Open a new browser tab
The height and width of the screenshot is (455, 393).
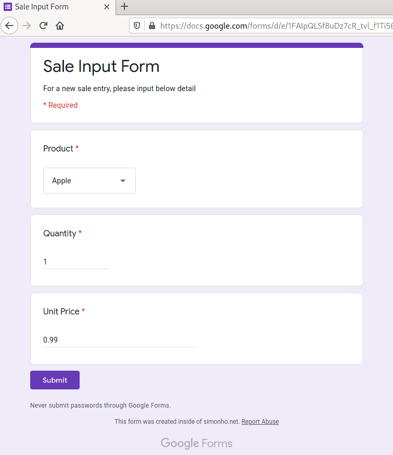[x=124, y=7]
